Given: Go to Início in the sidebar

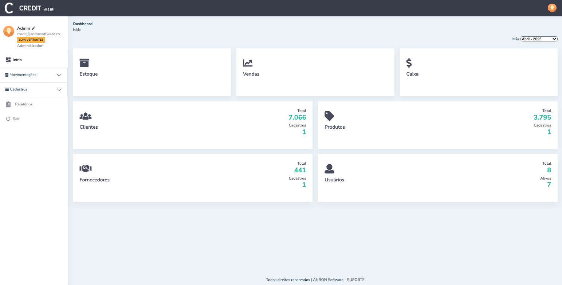Looking at the screenshot, I should (17, 60).
